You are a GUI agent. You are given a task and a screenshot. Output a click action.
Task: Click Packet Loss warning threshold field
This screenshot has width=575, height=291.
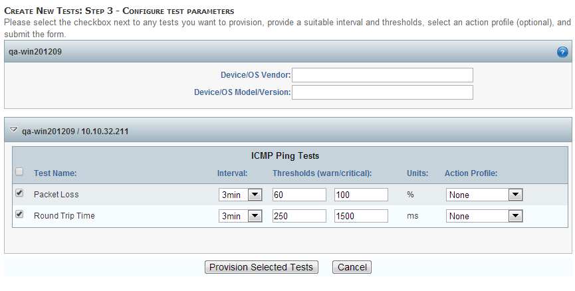(x=299, y=195)
